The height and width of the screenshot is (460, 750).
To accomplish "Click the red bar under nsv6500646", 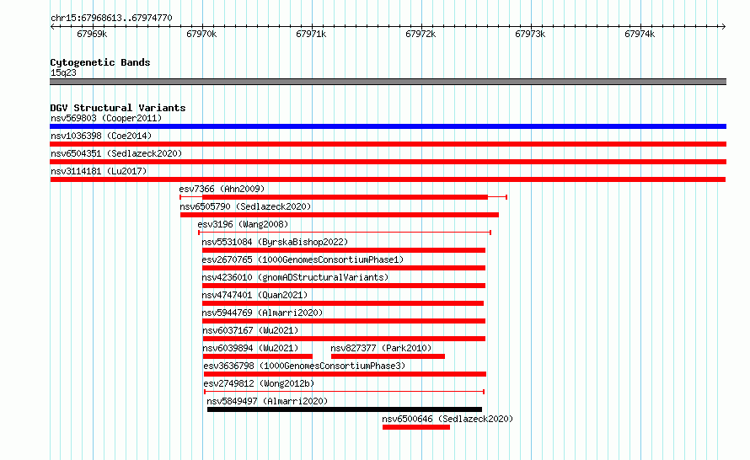I will click(x=416, y=427).
